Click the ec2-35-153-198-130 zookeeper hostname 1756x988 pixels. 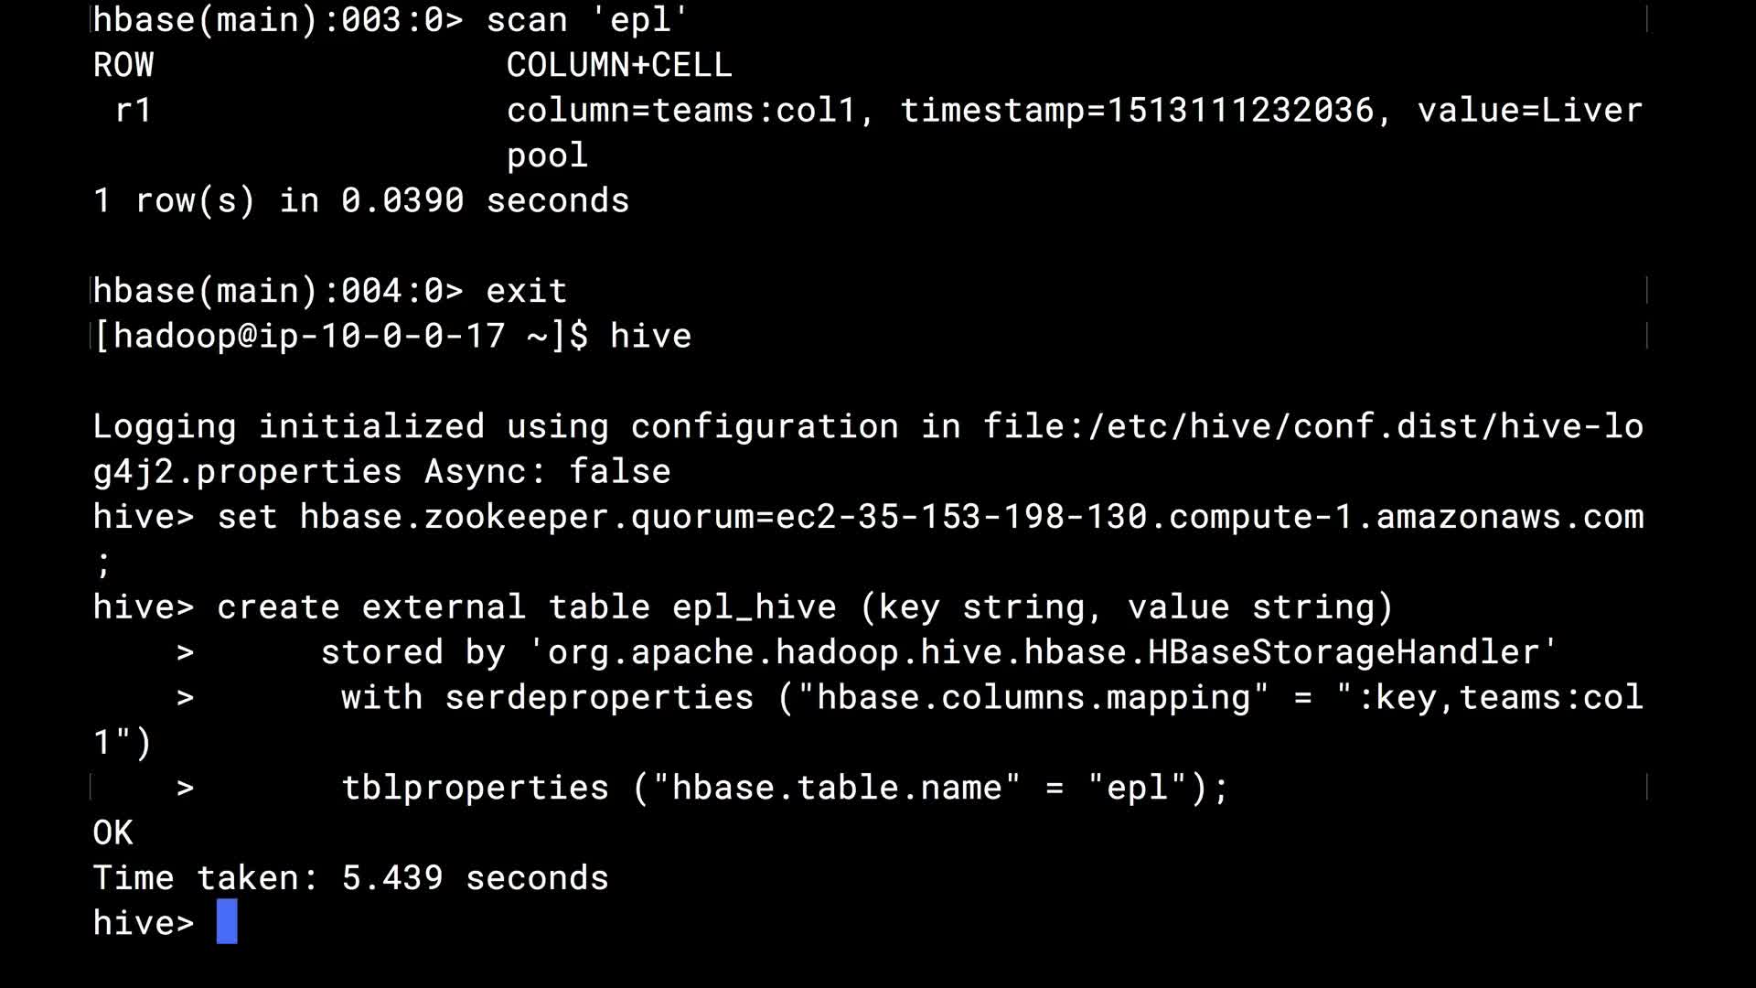click(961, 517)
